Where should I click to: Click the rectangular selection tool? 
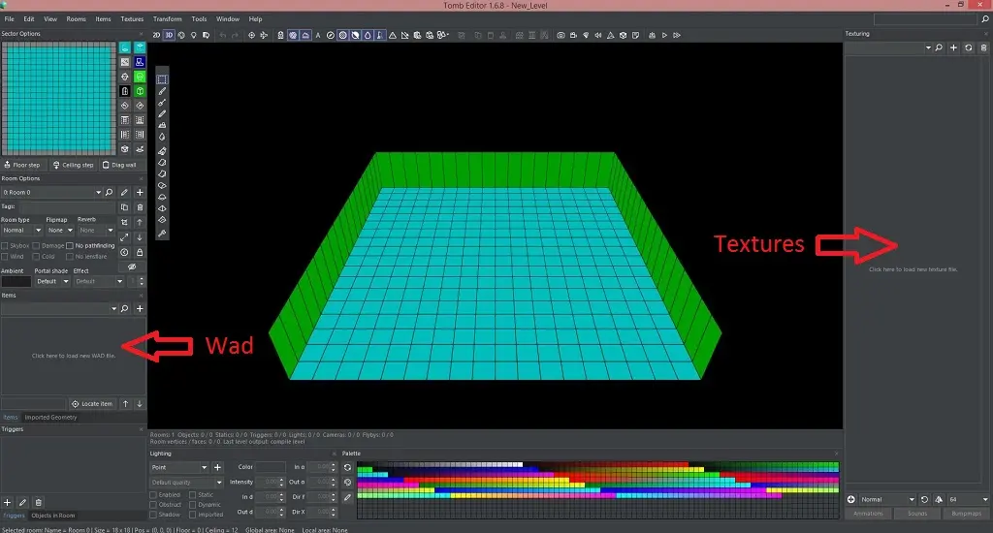pos(162,79)
